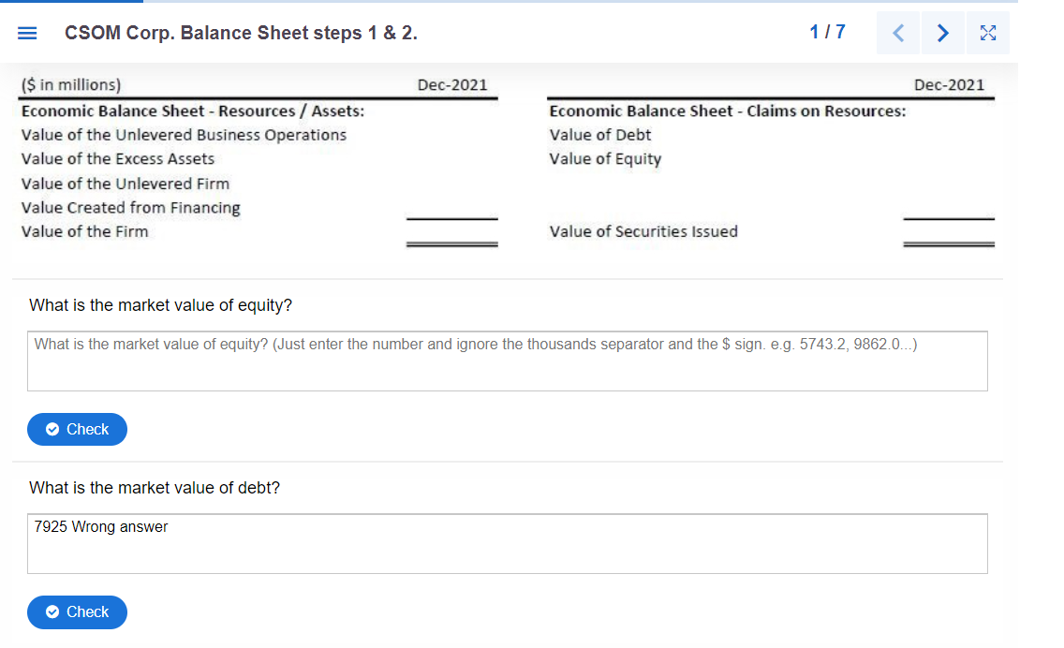
Task: Click the hamburger icon beside the quiz title
Action: coord(27,32)
